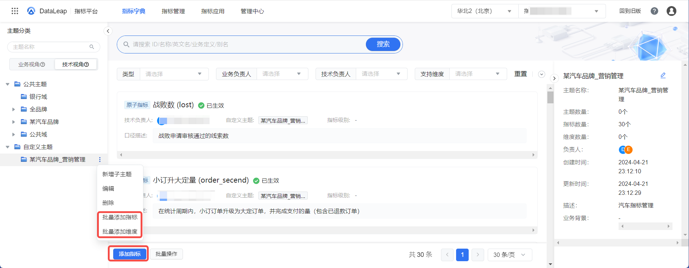The image size is (689, 268).
Task: Open the 华北2（北京）region dropdown
Action: 484,11
